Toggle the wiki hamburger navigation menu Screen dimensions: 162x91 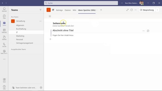(x=50, y=16)
